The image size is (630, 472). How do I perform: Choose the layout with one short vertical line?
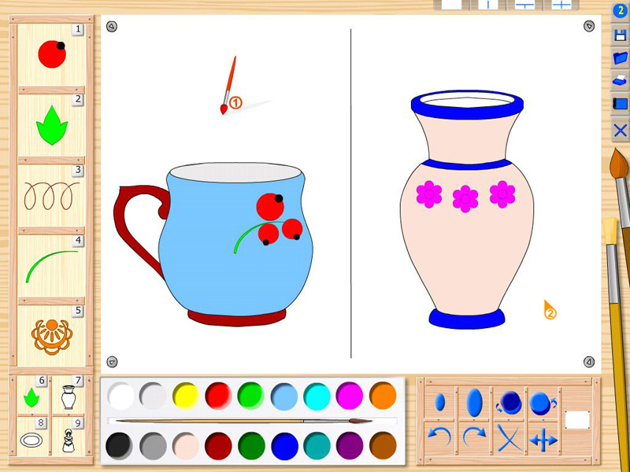487,5
